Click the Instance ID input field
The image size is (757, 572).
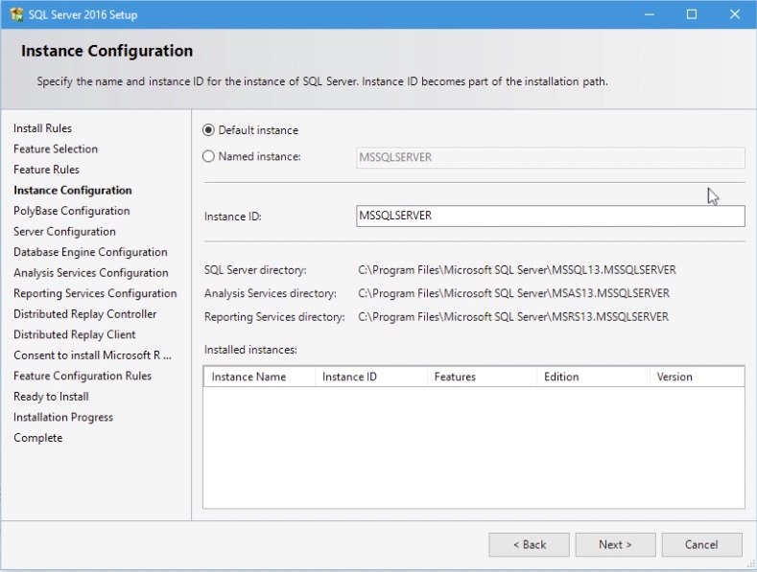[x=551, y=216]
